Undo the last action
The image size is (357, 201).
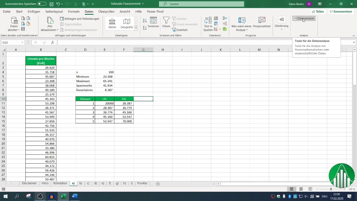pos(58,4)
